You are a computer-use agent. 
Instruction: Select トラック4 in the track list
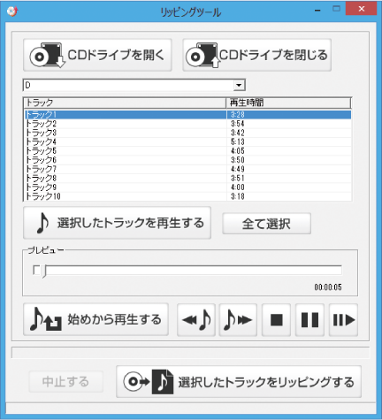187,141
